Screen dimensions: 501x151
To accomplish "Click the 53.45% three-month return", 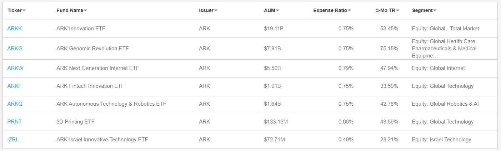I will [389, 29].
